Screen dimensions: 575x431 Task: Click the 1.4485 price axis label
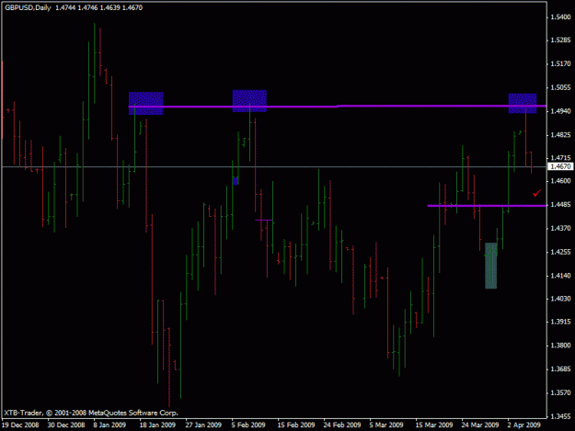560,204
